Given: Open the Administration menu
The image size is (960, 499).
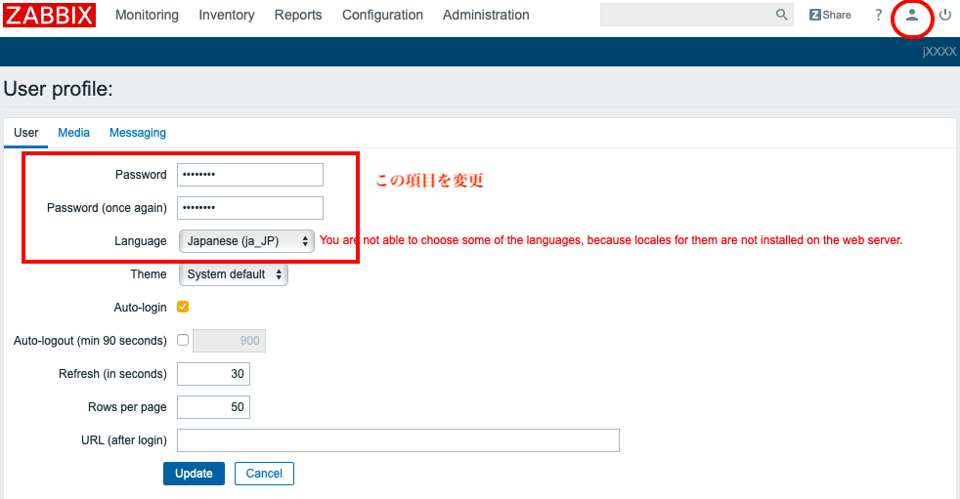Looking at the screenshot, I should [486, 15].
